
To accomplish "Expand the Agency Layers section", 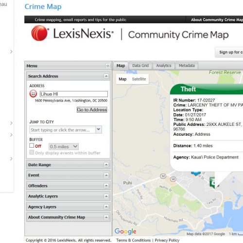I will (106, 207).
